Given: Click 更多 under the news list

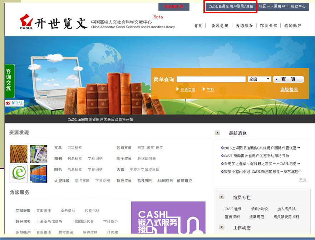Looking at the screenshot, I should pos(302,180).
